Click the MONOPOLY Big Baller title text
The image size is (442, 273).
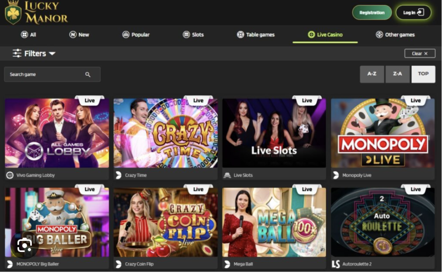(38, 264)
